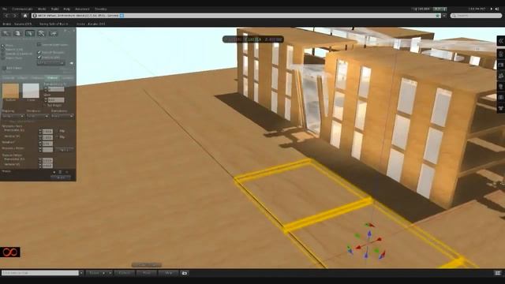Open the grid mode dropdown
Screen dimensions: 505x284
50,63
